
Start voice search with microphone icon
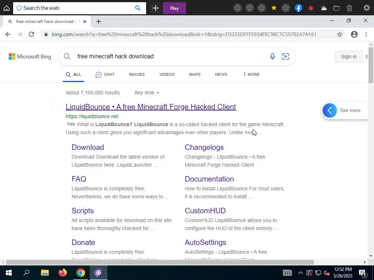(x=272, y=57)
